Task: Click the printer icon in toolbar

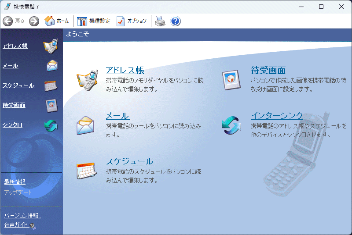Action: click(x=160, y=21)
